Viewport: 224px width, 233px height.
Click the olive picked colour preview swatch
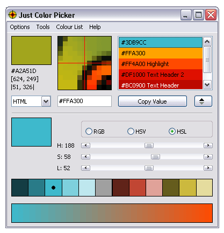point(31,50)
